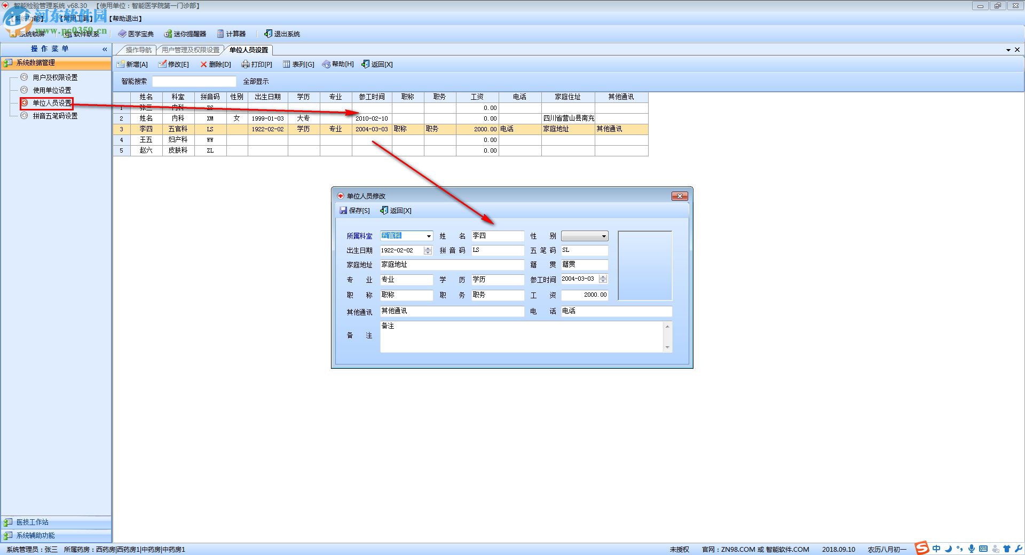The width and height of the screenshot is (1025, 555).
Task: Click the 拼音码 field containing LS
Action: coord(498,250)
